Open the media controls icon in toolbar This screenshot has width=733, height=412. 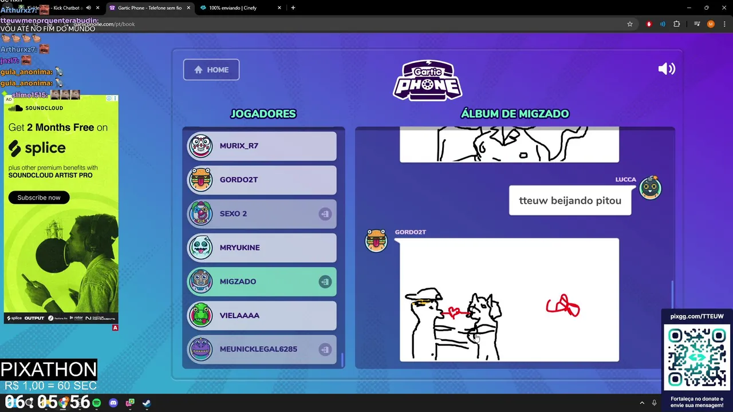tap(697, 24)
